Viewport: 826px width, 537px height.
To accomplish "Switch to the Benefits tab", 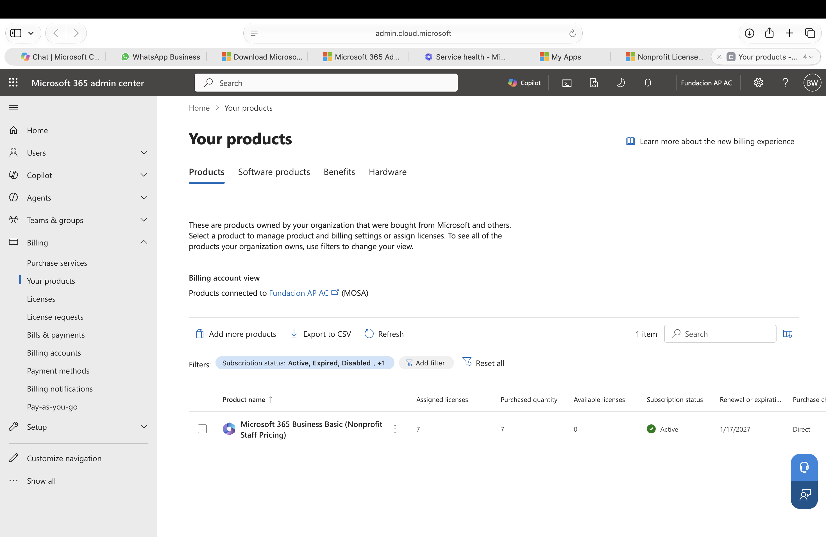I will pyautogui.click(x=339, y=172).
